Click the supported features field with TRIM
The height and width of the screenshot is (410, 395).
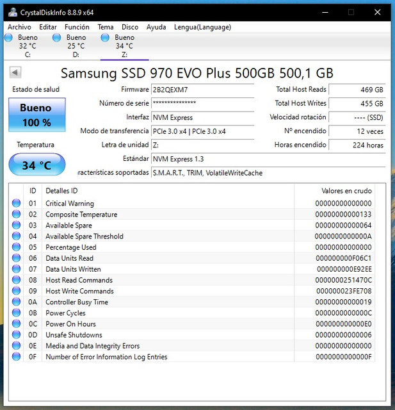point(268,172)
